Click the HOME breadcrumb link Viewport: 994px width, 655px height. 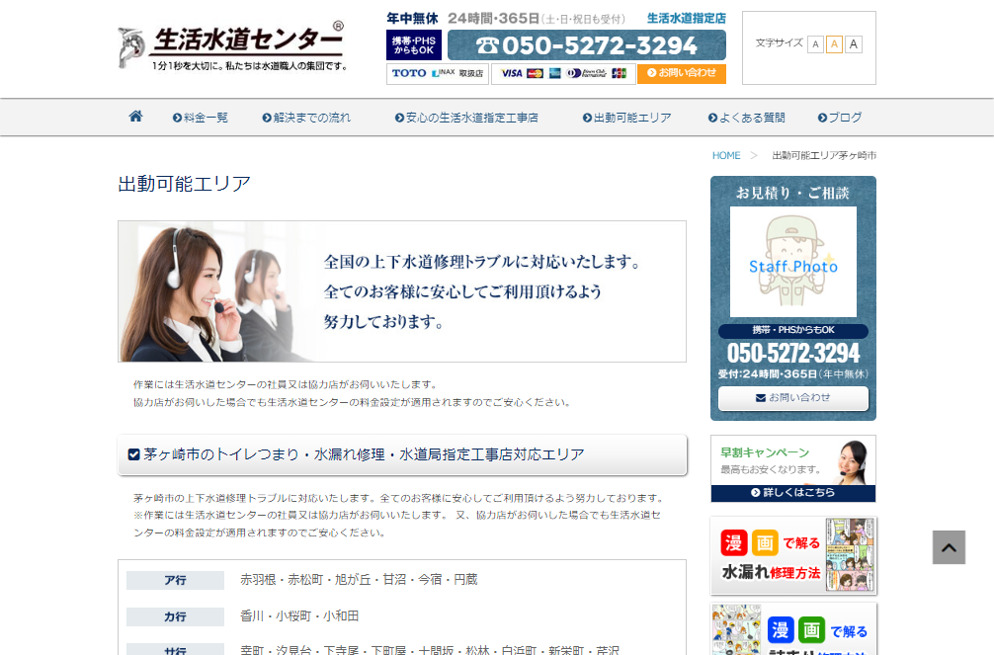pyautogui.click(x=726, y=156)
